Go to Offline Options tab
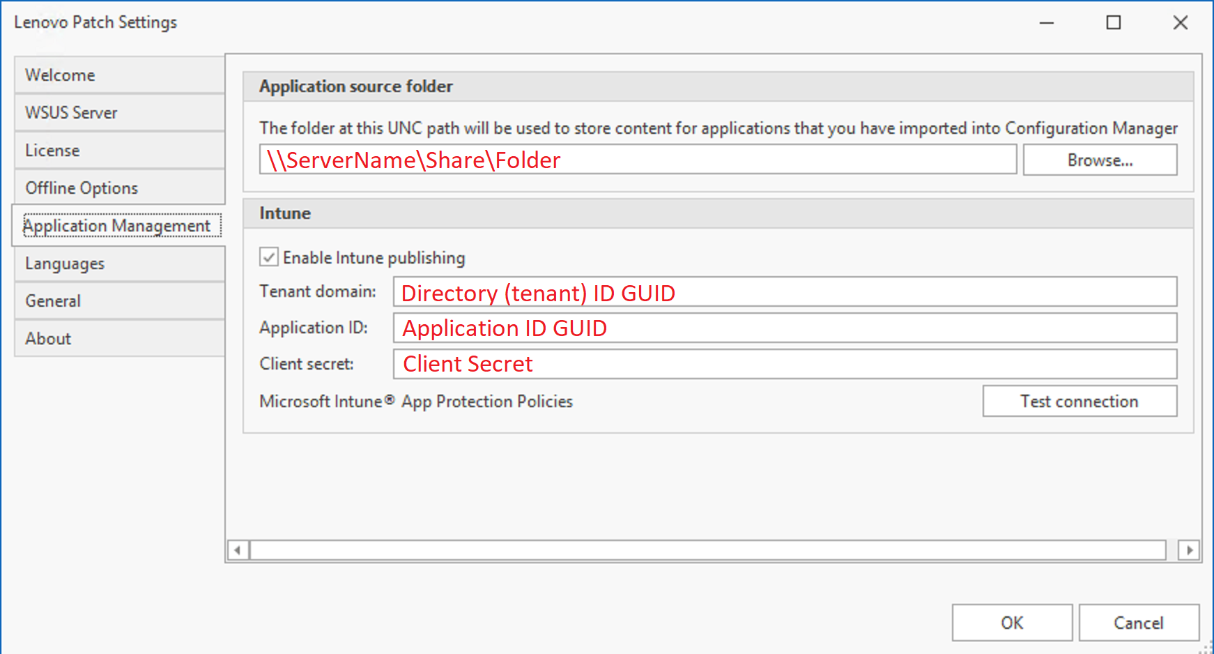This screenshot has width=1214, height=654. click(x=119, y=188)
